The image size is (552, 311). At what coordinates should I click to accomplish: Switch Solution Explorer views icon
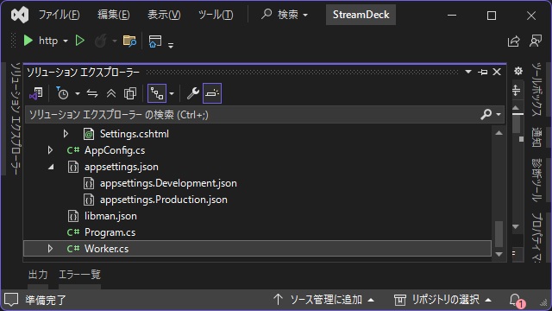(36, 93)
